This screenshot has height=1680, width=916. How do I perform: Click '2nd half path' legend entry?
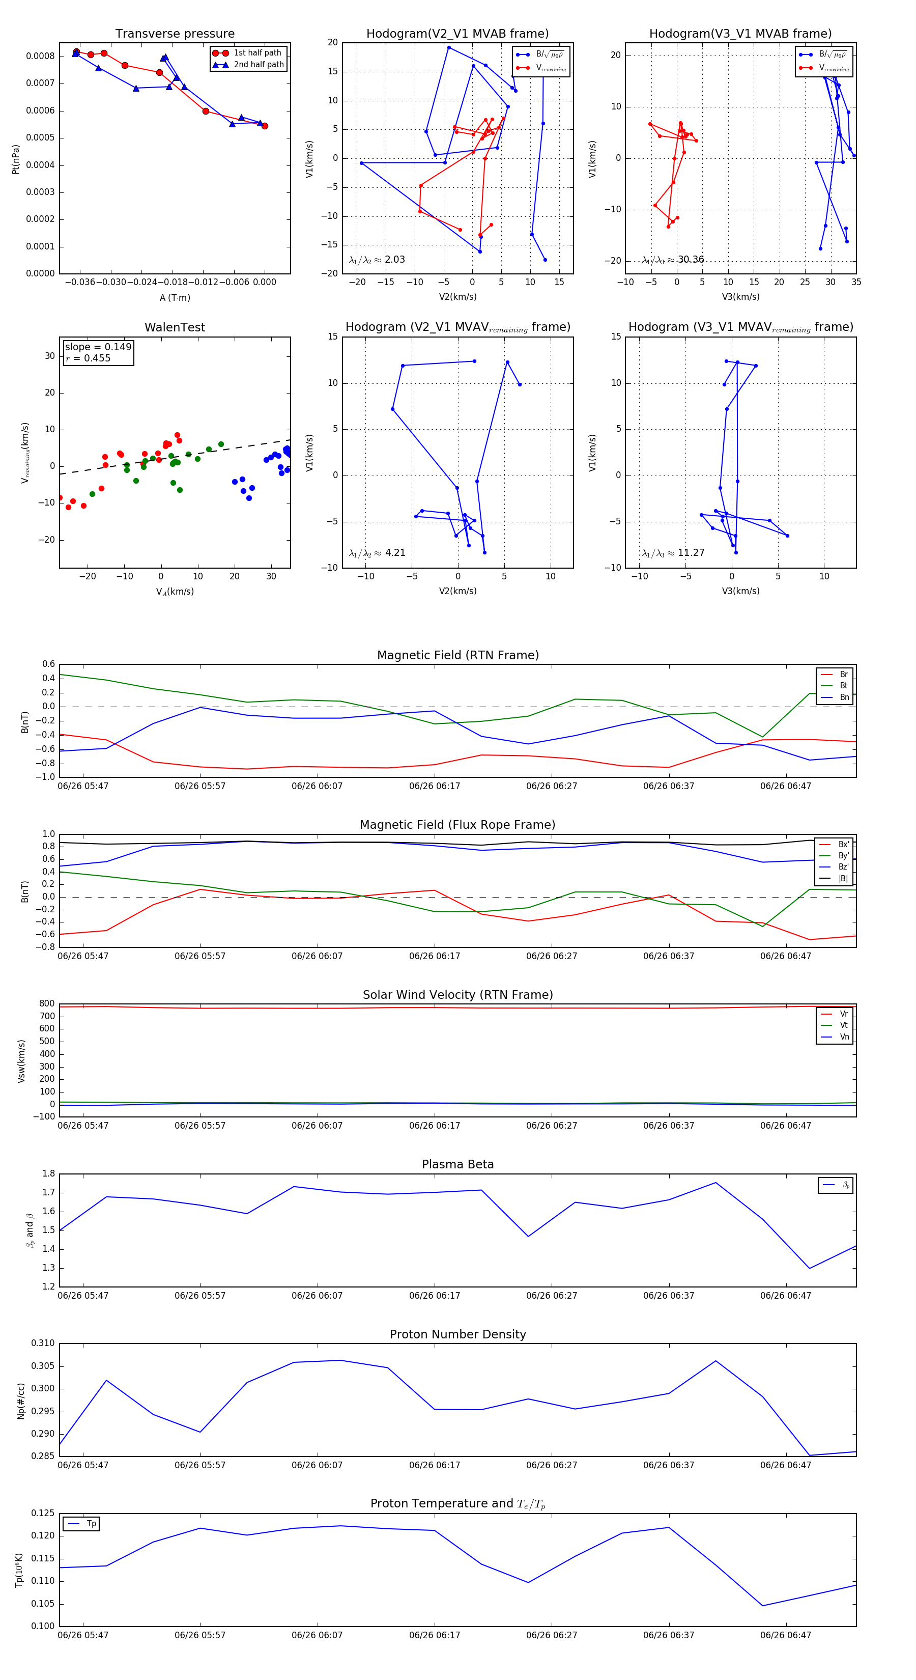pyautogui.click(x=248, y=65)
